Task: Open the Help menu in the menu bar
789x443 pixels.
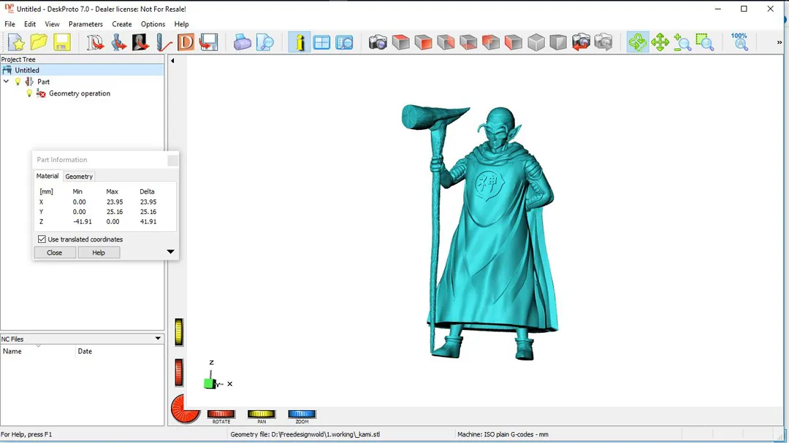Action: (x=181, y=24)
